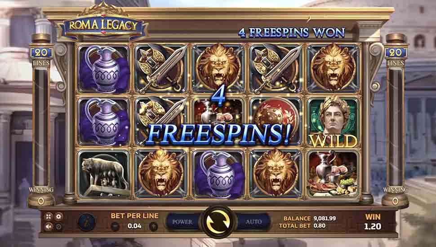The image size is (436, 247).
Task: Select the feast food symbol in last reel
Action: [333, 174]
